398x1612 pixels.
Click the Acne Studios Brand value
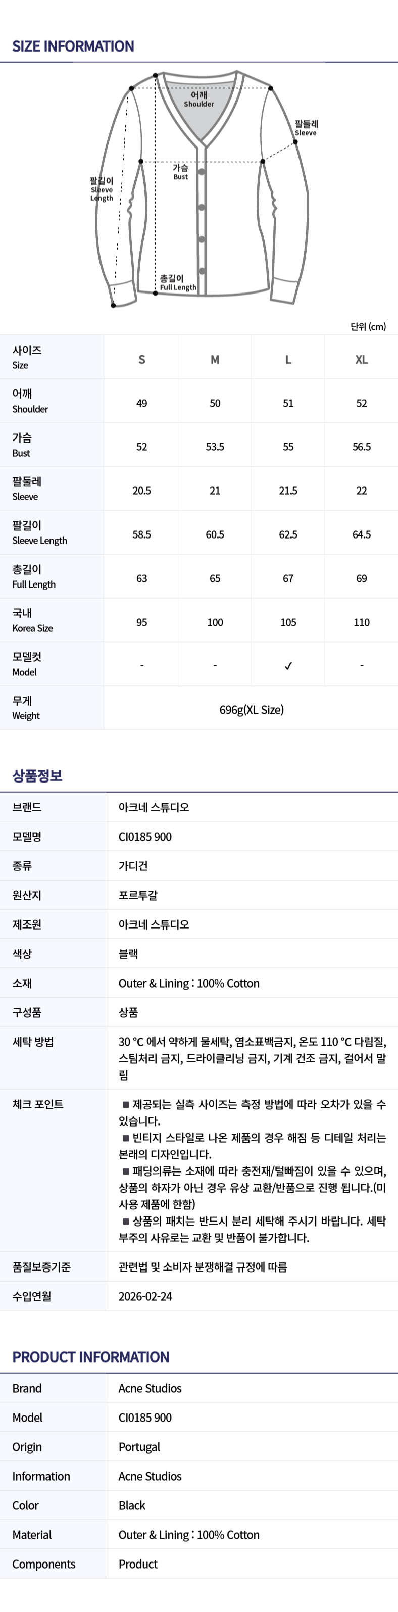point(150,1388)
